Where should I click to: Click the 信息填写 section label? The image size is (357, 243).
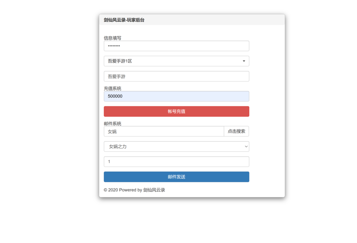pos(112,38)
